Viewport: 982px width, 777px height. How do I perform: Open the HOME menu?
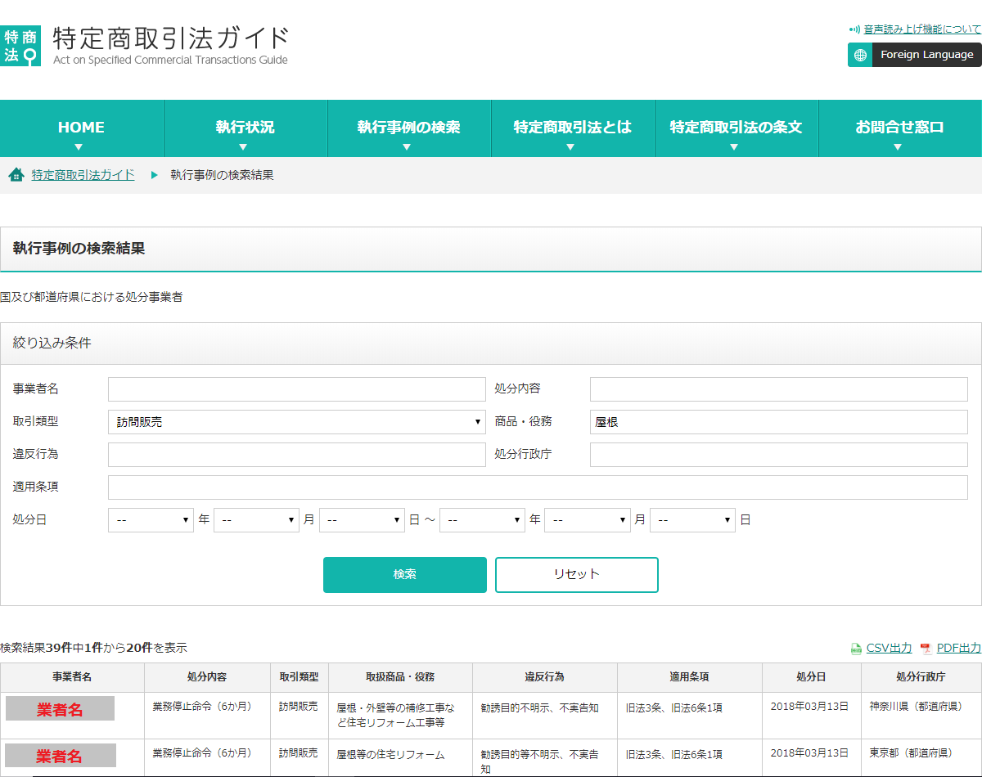tap(82, 128)
